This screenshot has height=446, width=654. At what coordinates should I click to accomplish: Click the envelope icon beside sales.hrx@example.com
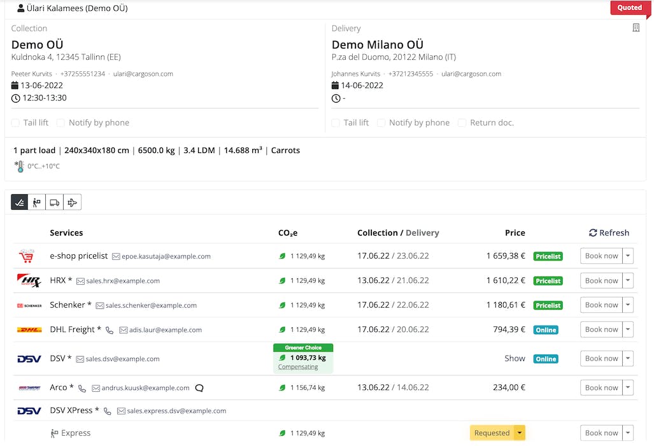point(80,281)
